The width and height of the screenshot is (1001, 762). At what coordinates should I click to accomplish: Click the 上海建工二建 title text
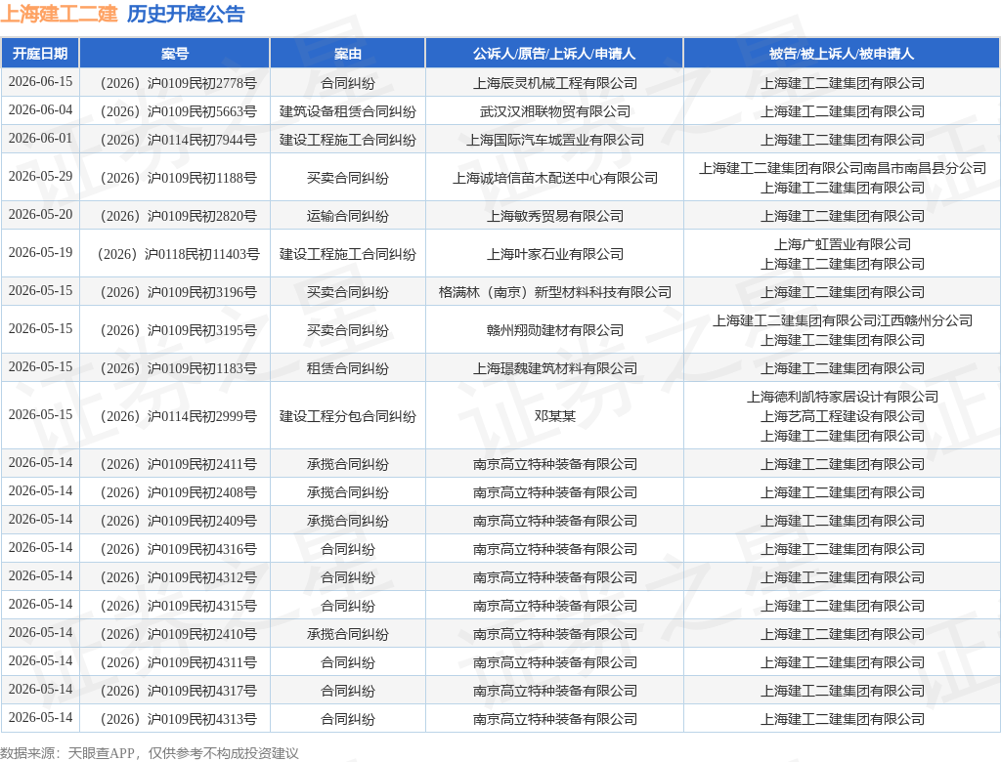click(59, 14)
